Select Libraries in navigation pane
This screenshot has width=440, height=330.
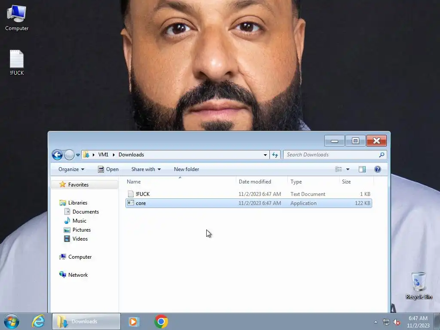tap(78, 203)
